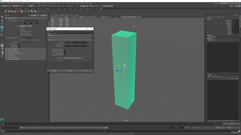Open the Exclusive option dropdown in Lattice Options
Viewport: 241px width, 135px height.
pos(73,58)
